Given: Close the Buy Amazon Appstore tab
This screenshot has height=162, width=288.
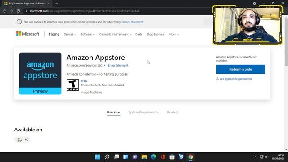Looking at the screenshot, I should click(x=49, y=4).
